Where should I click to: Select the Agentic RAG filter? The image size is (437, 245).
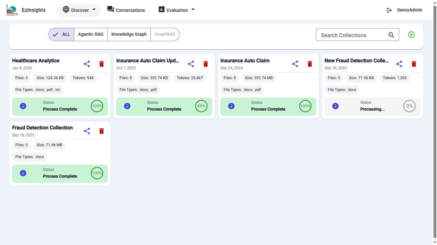point(91,34)
